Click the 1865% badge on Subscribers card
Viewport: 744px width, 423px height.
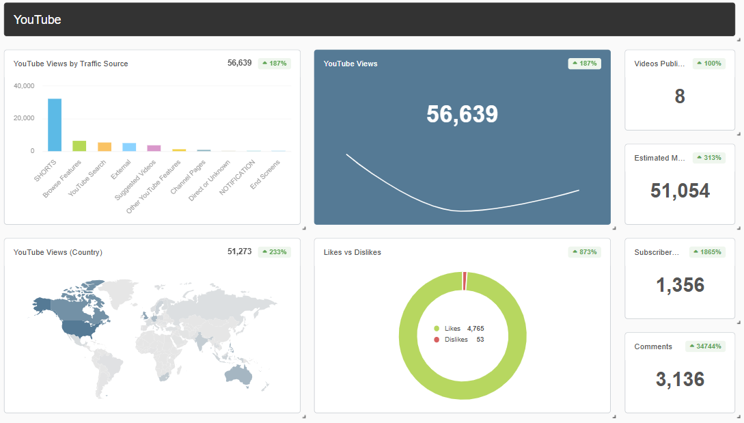point(707,252)
